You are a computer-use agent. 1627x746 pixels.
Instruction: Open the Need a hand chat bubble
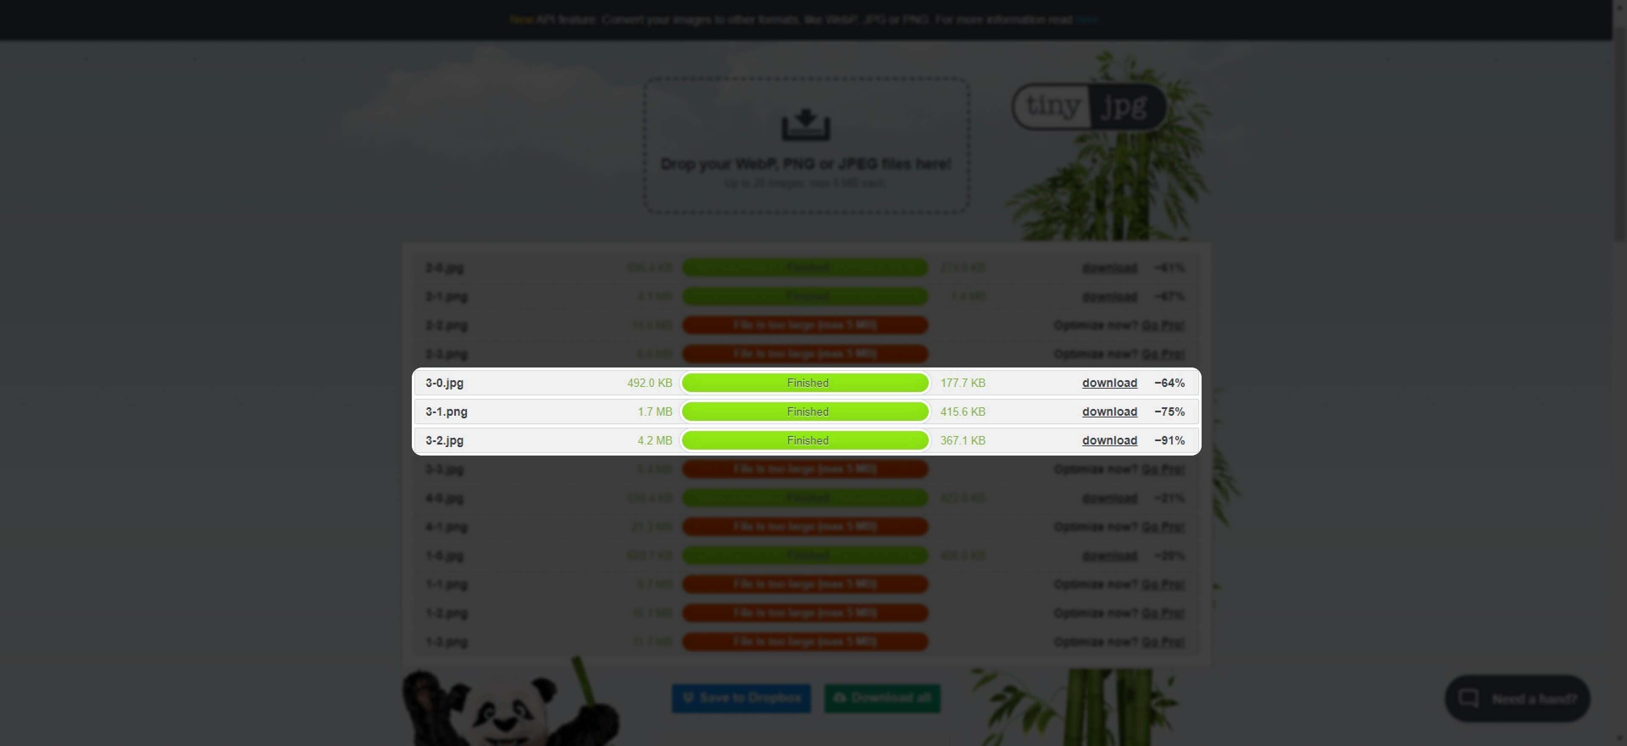coord(1517,698)
